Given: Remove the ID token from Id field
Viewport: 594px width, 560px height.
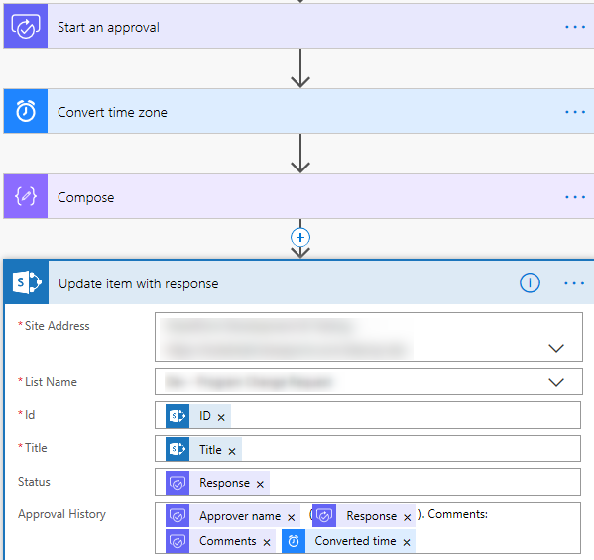Looking at the screenshot, I should (221, 417).
